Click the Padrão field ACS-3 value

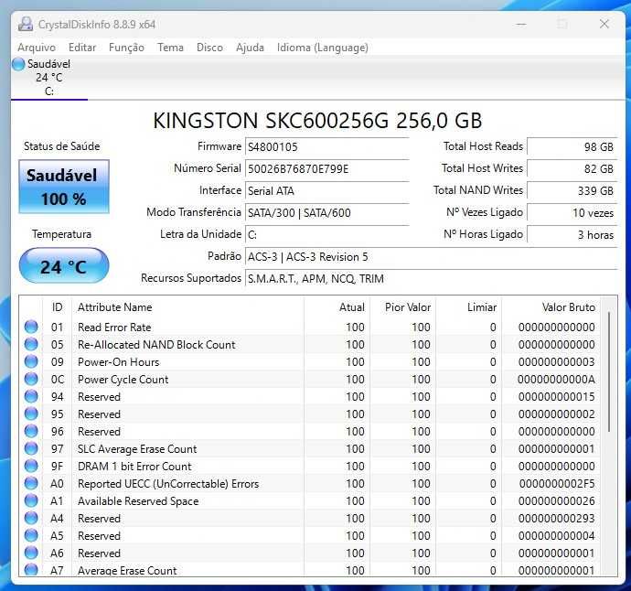pos(431,257)
